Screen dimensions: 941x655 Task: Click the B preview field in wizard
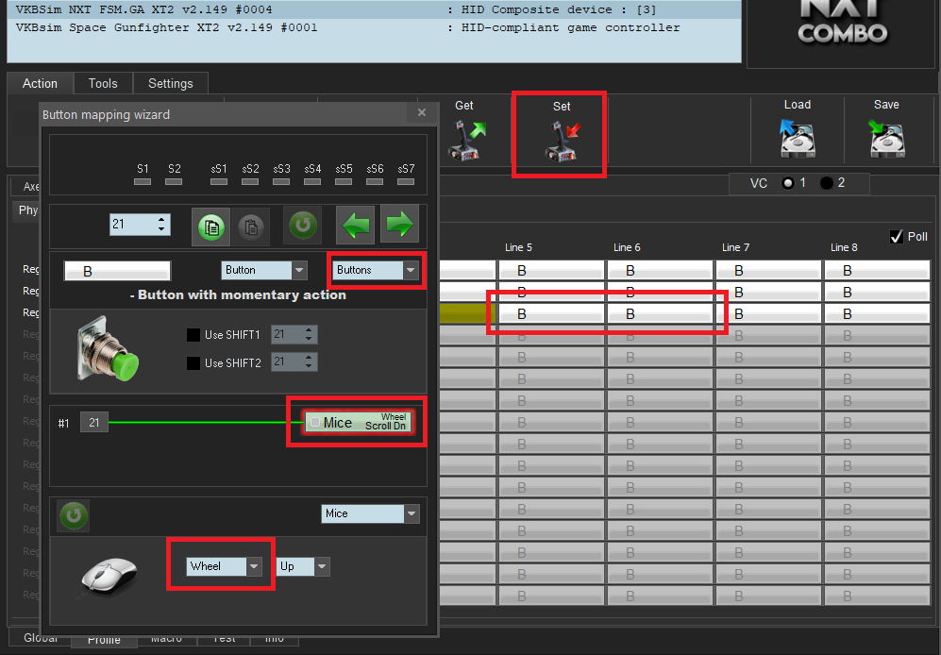click(118, 272)
